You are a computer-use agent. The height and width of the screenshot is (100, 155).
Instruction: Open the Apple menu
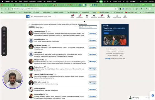3,1
